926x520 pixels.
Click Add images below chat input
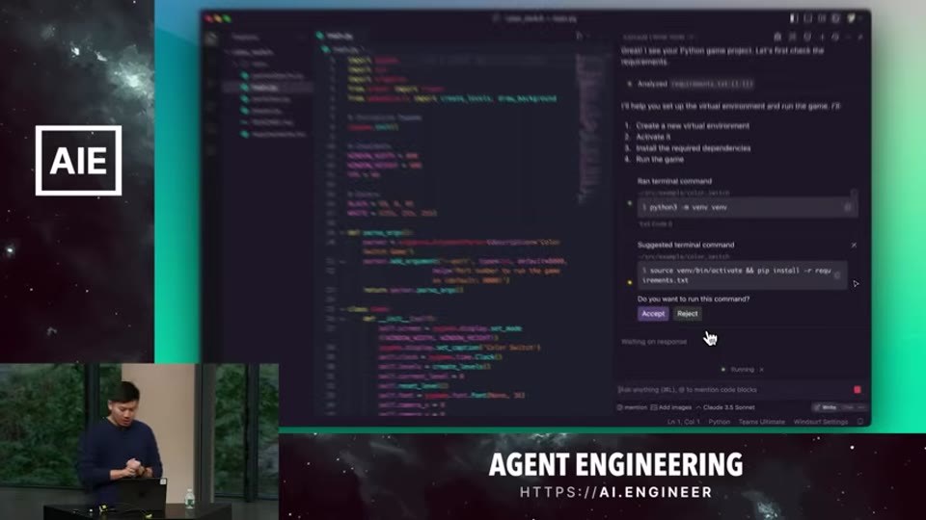coord(671,407)
